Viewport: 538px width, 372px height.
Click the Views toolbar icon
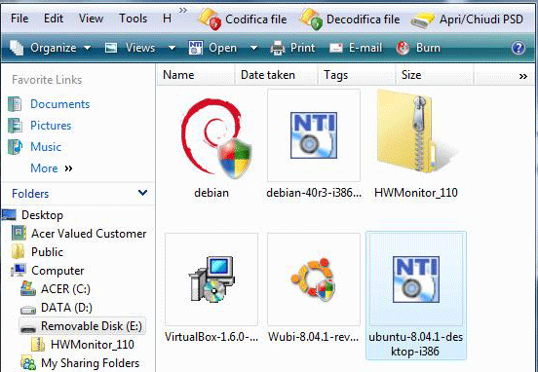click(111, 48)
